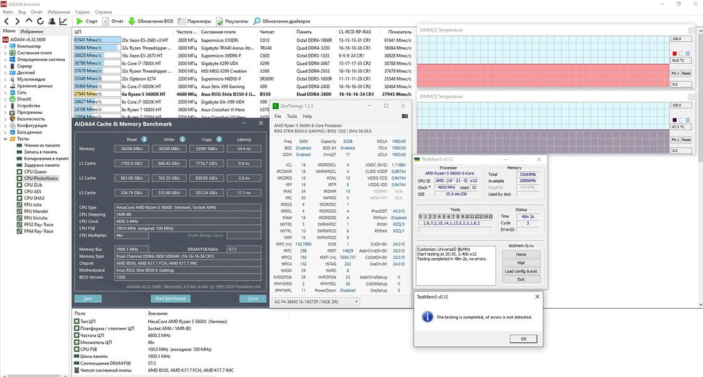Go back with the left arrow icon
703x377 pixels.
(x=8, y=21)
